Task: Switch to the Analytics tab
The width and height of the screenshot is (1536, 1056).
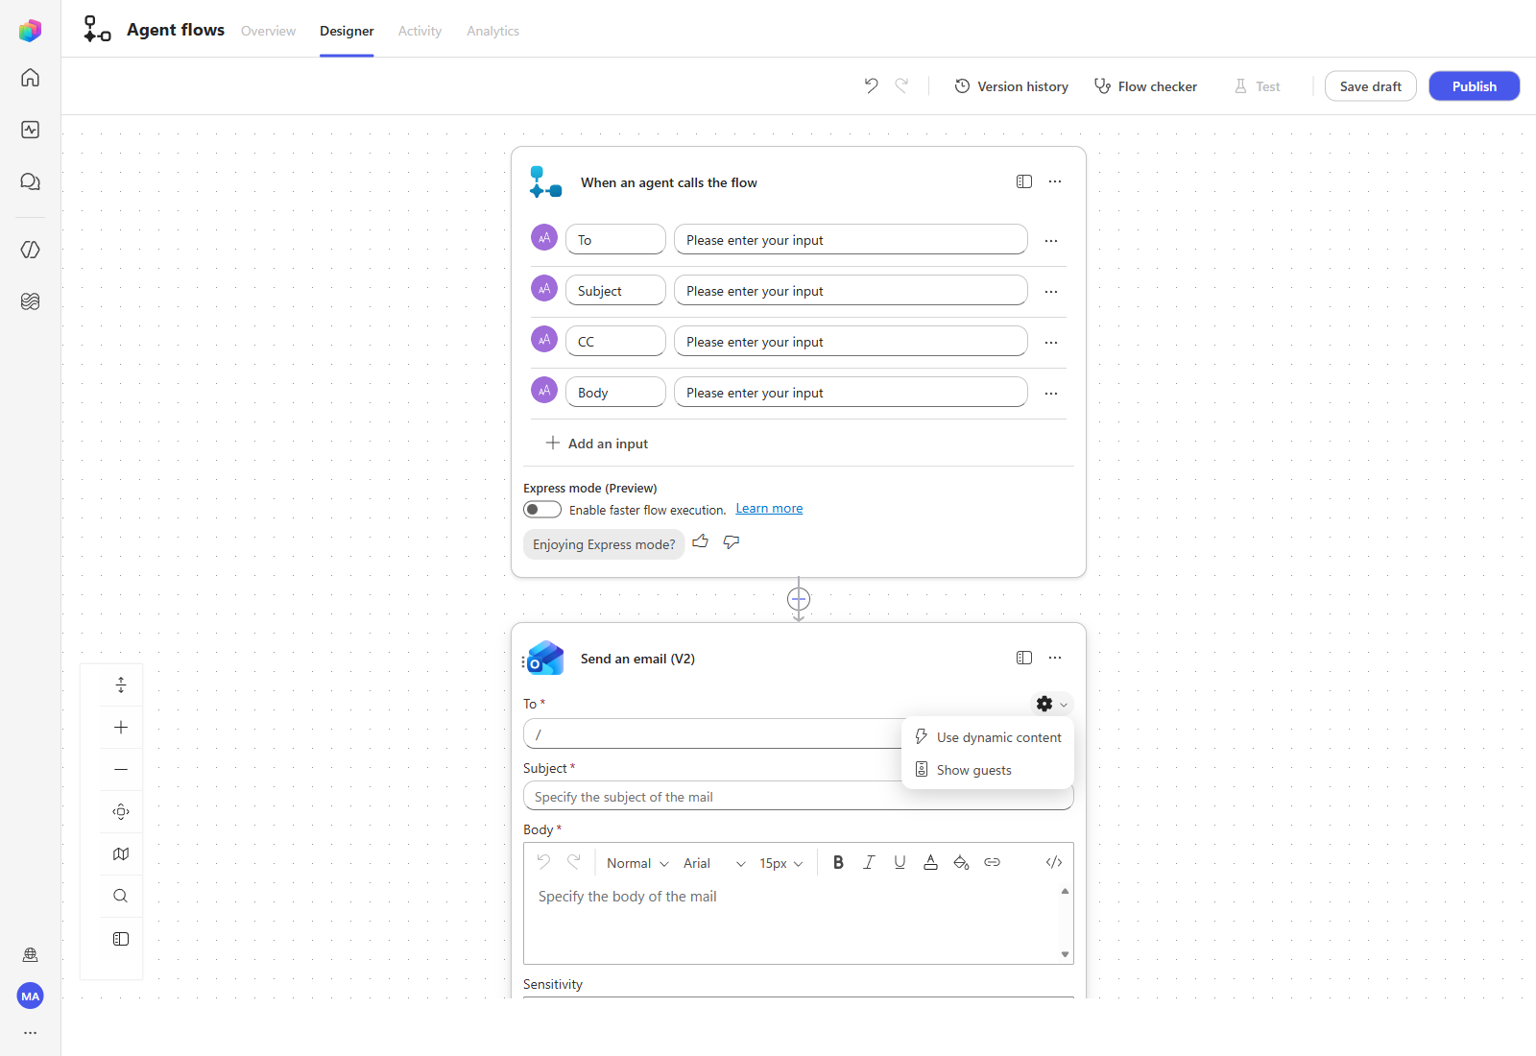Action: point(492,31)
